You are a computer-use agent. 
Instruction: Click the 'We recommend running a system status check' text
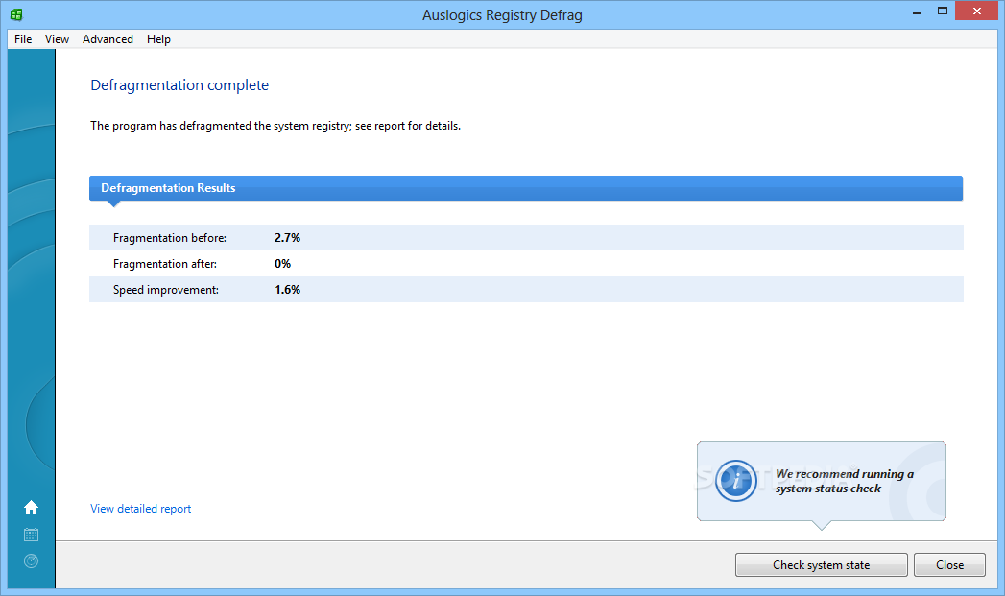pyautogui.click(x=844, y=481)
